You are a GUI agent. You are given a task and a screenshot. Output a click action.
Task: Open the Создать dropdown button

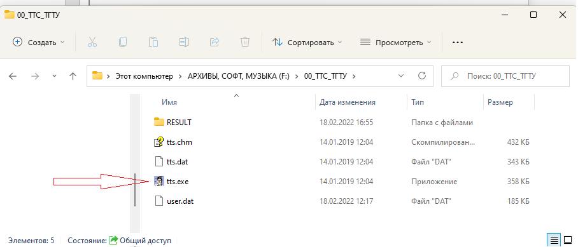(x=39, y=43)
